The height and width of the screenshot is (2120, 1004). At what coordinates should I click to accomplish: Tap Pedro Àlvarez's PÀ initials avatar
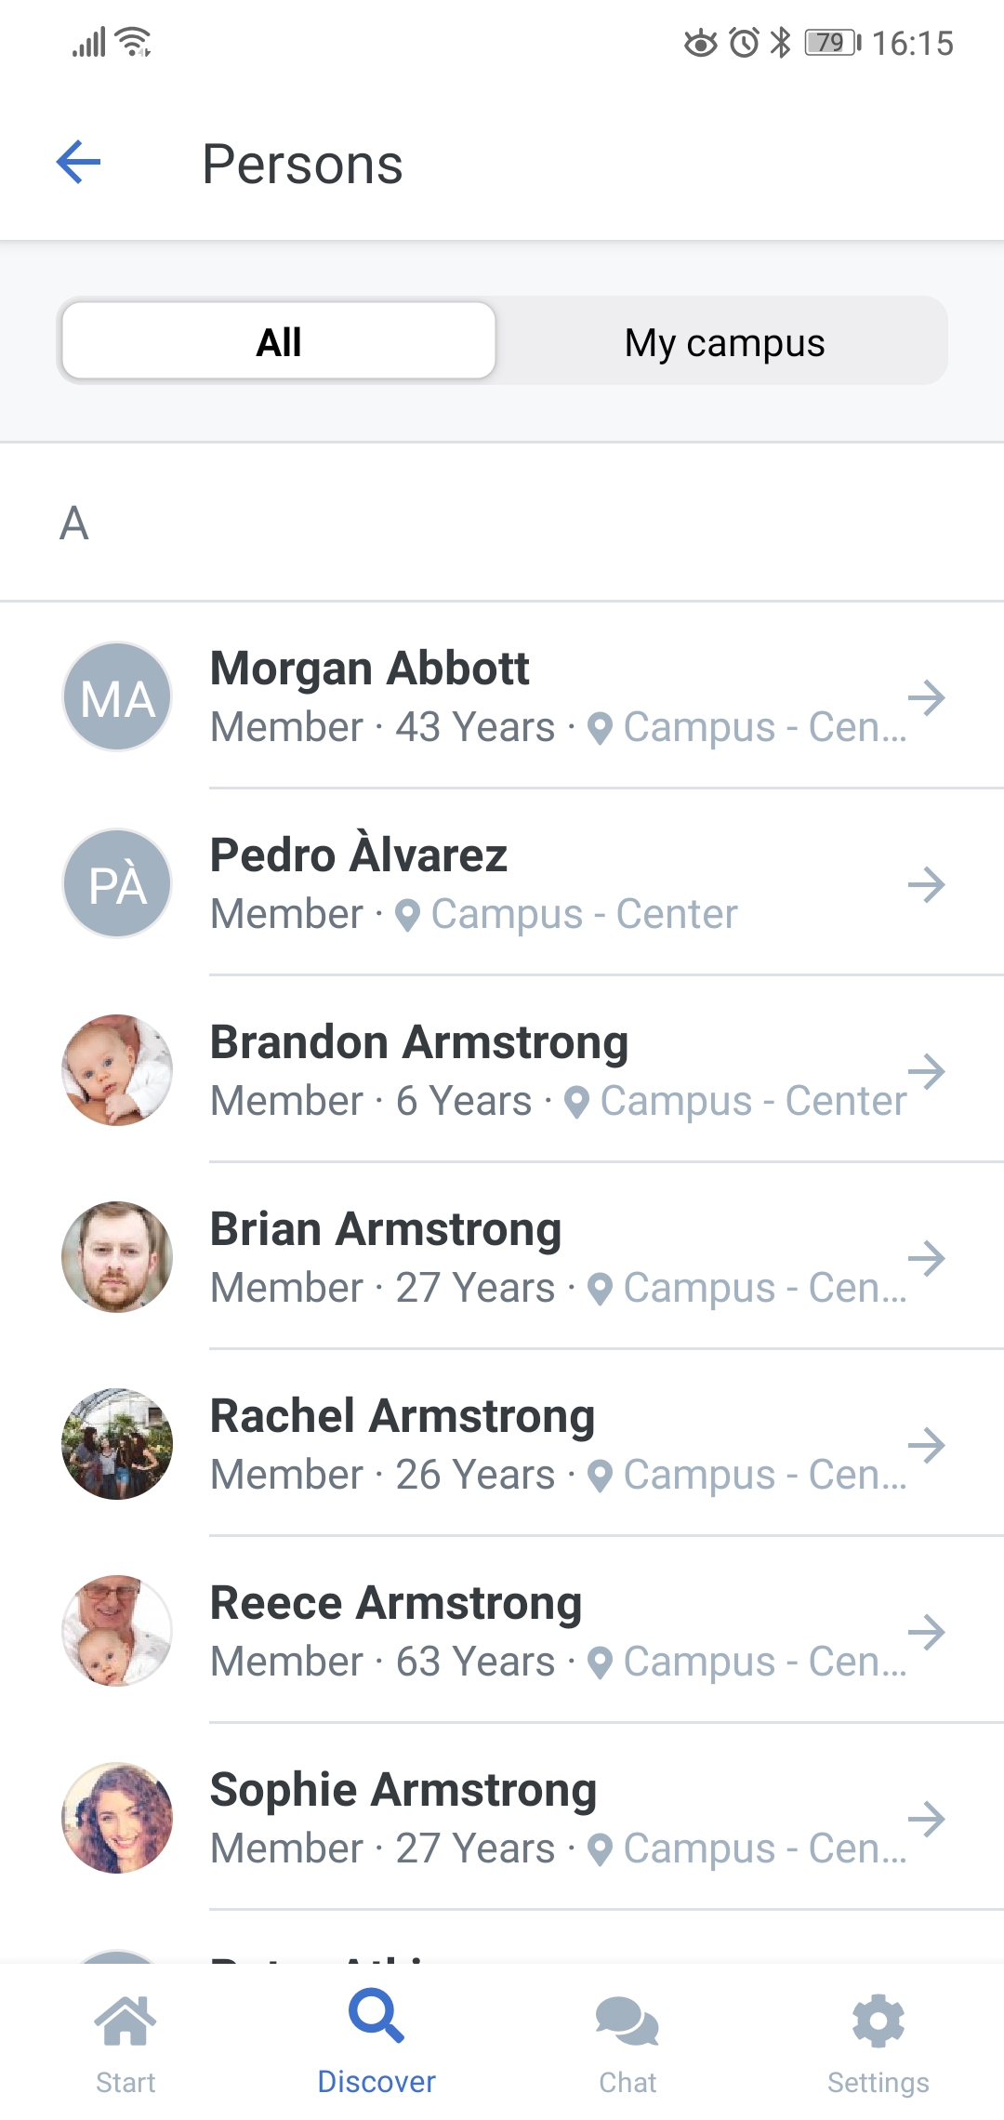117,883
